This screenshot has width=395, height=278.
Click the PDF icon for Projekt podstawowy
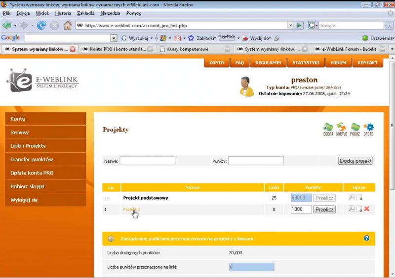[x=351, y=197]
